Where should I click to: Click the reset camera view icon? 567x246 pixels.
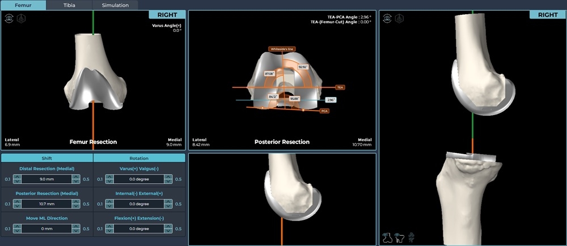coord(9,18)
